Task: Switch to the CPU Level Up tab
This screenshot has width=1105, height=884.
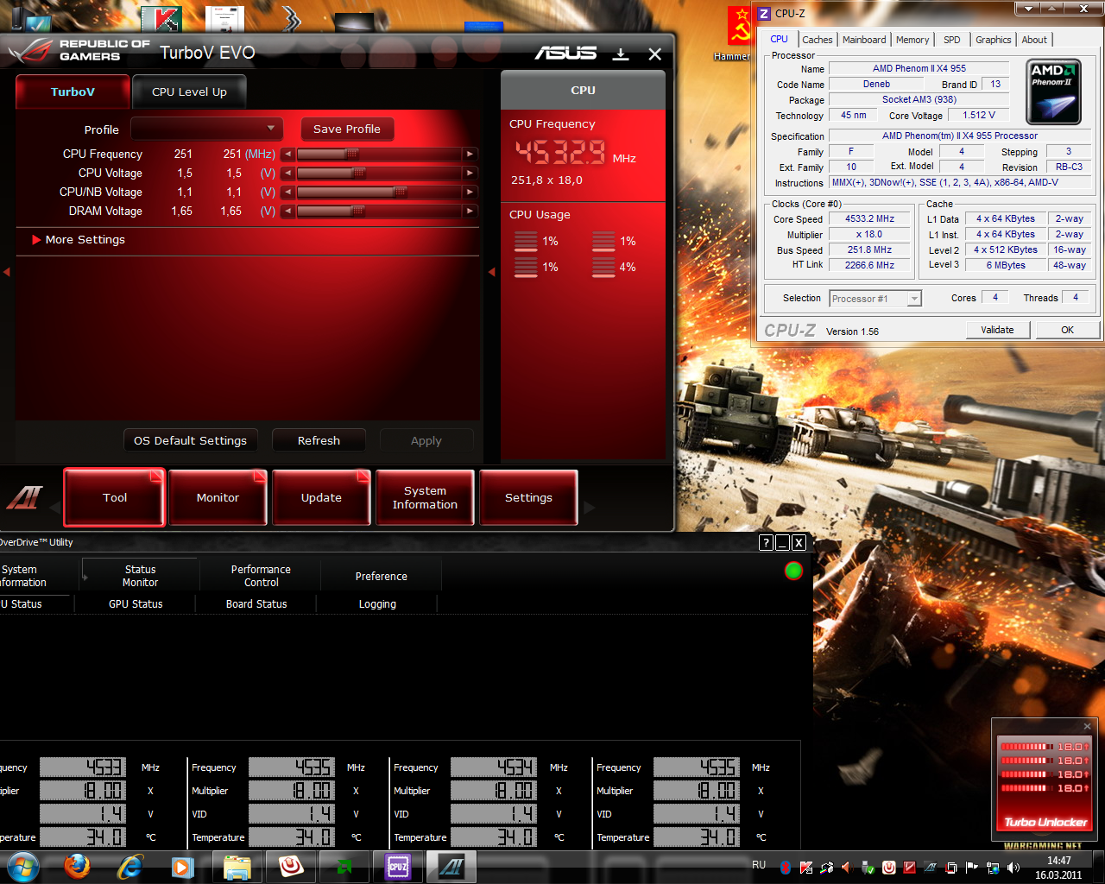Action: pyautogui.click(x=189, y=92)
